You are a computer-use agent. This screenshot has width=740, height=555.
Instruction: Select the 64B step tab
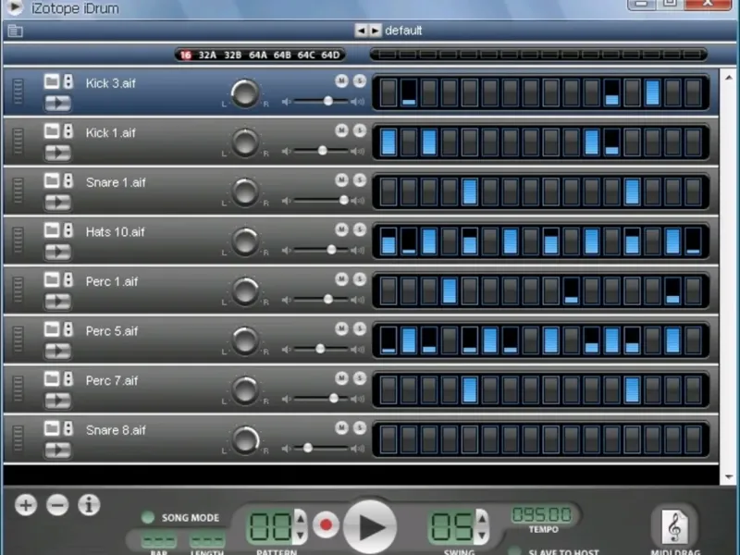[282, 55]
